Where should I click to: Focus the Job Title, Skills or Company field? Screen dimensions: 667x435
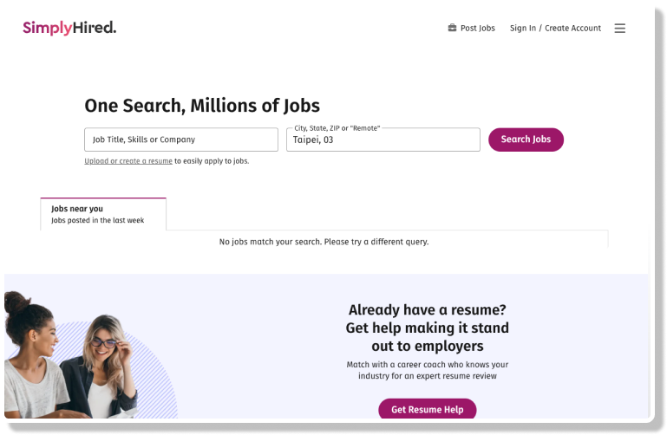[x=181, y=140]
